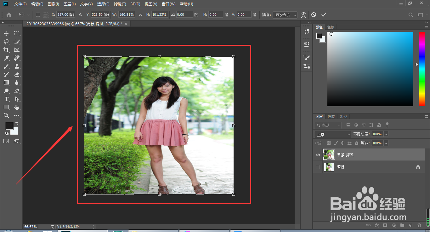430x232 pixels.
Task: Click the vertical hue spectrum slider
Action: pos(421,69)
